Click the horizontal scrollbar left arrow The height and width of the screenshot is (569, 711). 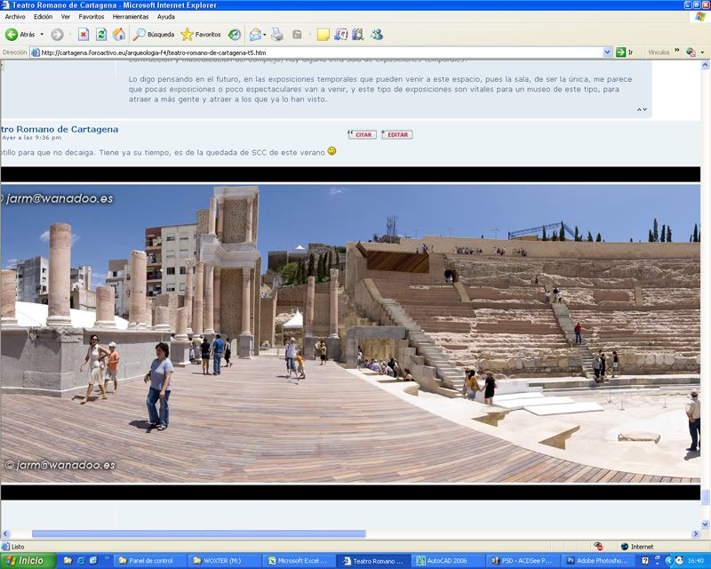(5, 534)
